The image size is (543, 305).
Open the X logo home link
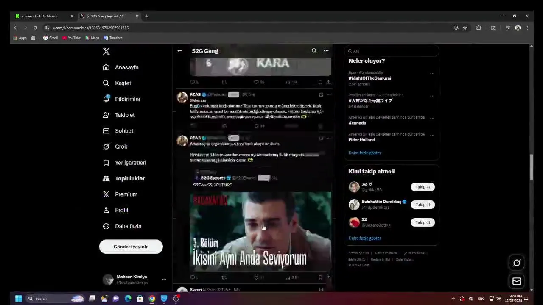106,51
